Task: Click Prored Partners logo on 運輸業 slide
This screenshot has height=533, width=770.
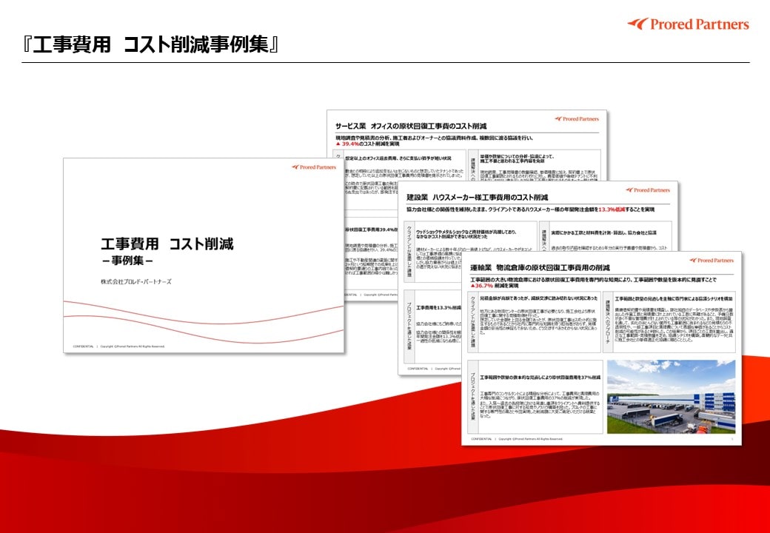Action: (712, 260)
